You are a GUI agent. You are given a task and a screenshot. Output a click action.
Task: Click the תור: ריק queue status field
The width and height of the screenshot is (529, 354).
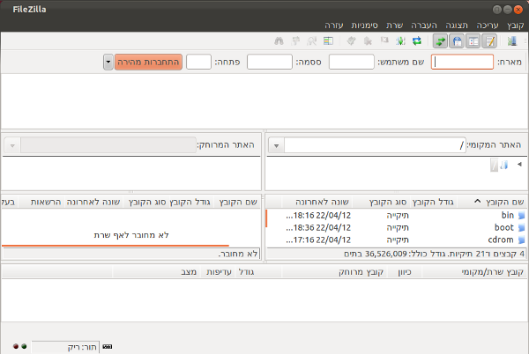pyautogui.click(x=65, y=347)
